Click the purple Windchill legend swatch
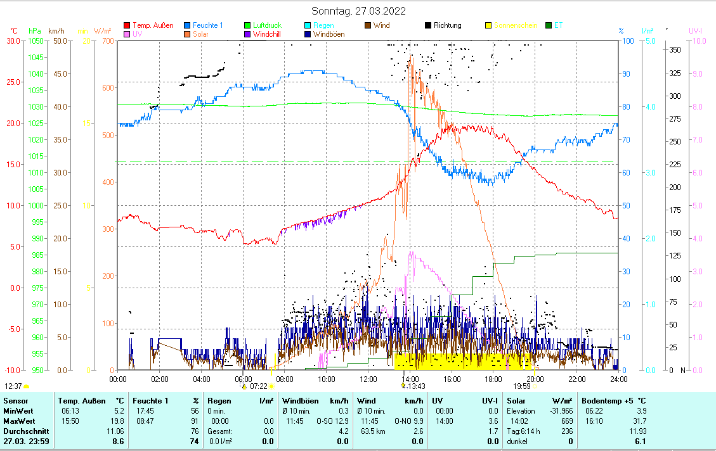The height and width of the screenshot is (451, 716). 247,34
